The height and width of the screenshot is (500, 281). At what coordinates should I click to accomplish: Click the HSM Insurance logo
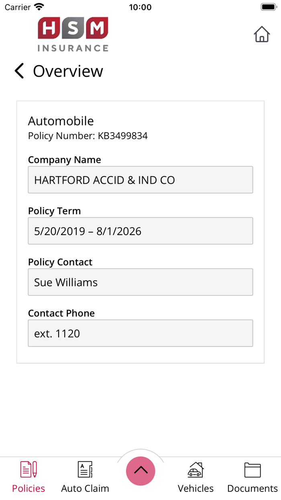(x=73, y=34)
